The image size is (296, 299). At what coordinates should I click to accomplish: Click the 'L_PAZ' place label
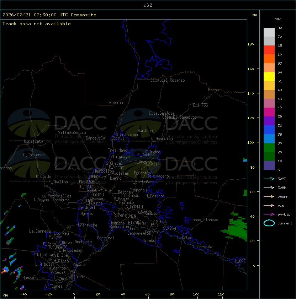[x=240, y=261]
